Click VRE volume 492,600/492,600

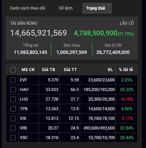pyautogui.click(x=99, y=128)
